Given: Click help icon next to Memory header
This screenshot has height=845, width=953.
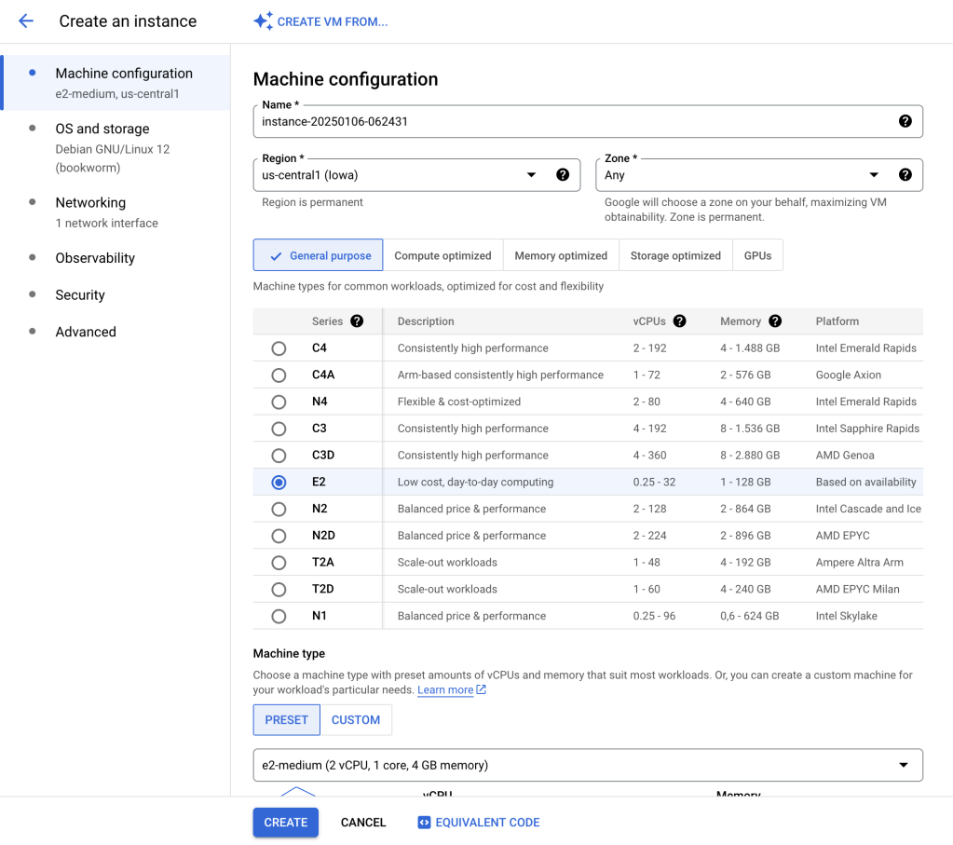Looking at the screenshot, I should coord(775,321).
